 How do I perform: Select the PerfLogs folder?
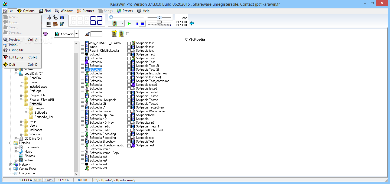pos(35,91)
